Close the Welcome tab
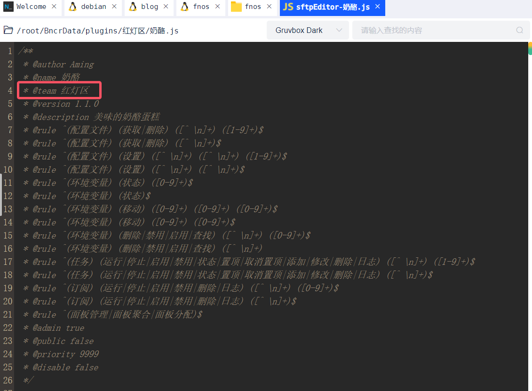The width and height of the screenshot is (532, 391). click(x=54, y=7)
